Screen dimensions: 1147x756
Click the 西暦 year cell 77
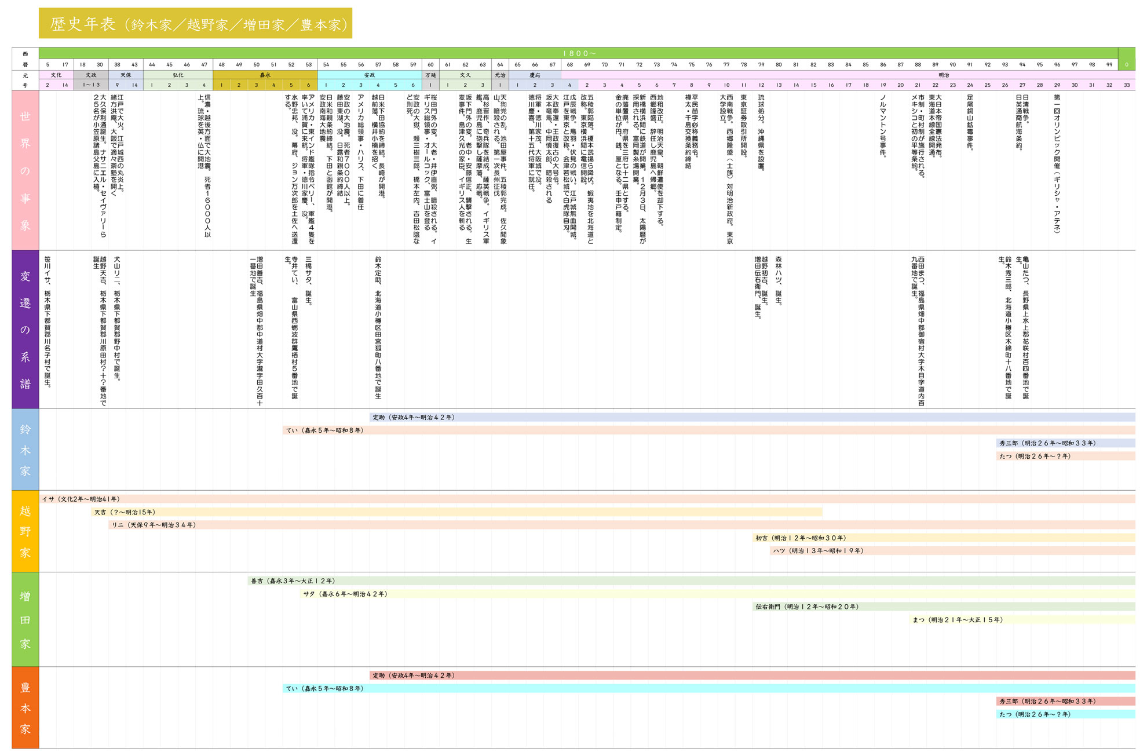coord(726,65)
